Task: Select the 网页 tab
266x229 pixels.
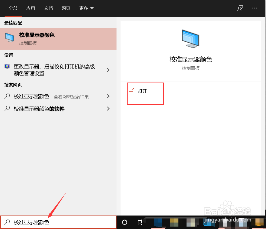Action: click(x=66, y=8)
